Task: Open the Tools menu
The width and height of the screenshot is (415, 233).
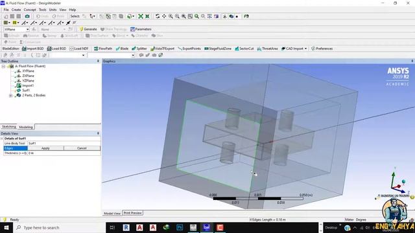Action: tap(43, 10)
